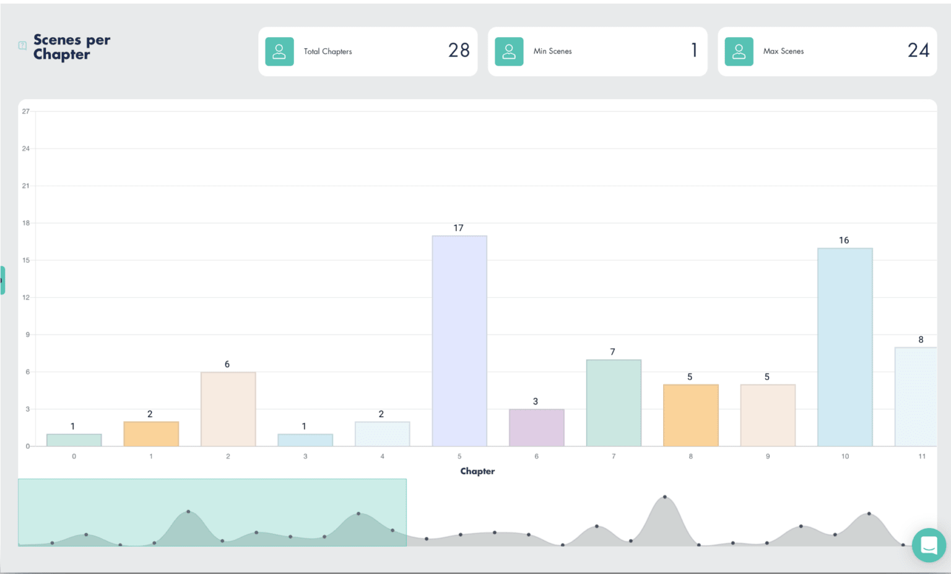Click the Max Scenes person icon

point(739,51)
